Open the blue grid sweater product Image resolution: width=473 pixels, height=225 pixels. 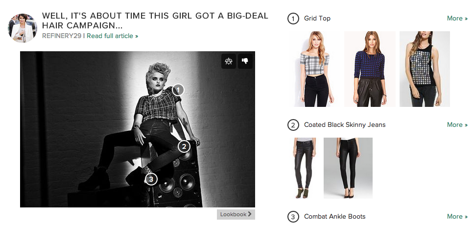pyautogui.click(x=370, y=69)
